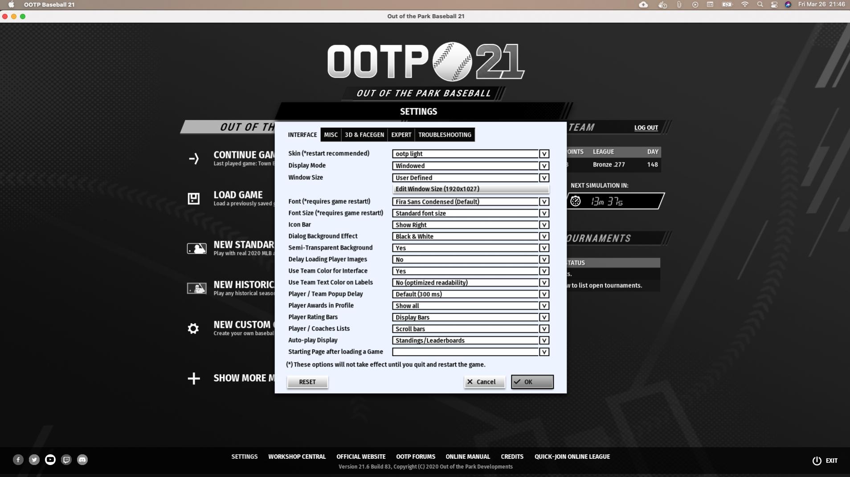
Task: Switch to the 3D & Facegen tab
Action: tap(364, 135)
